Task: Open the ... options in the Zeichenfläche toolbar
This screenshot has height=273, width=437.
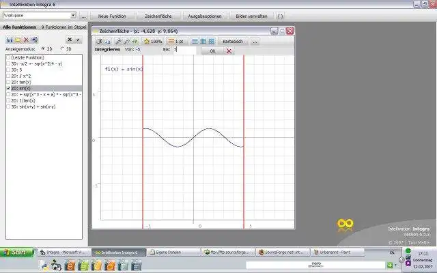Action: 255,41
